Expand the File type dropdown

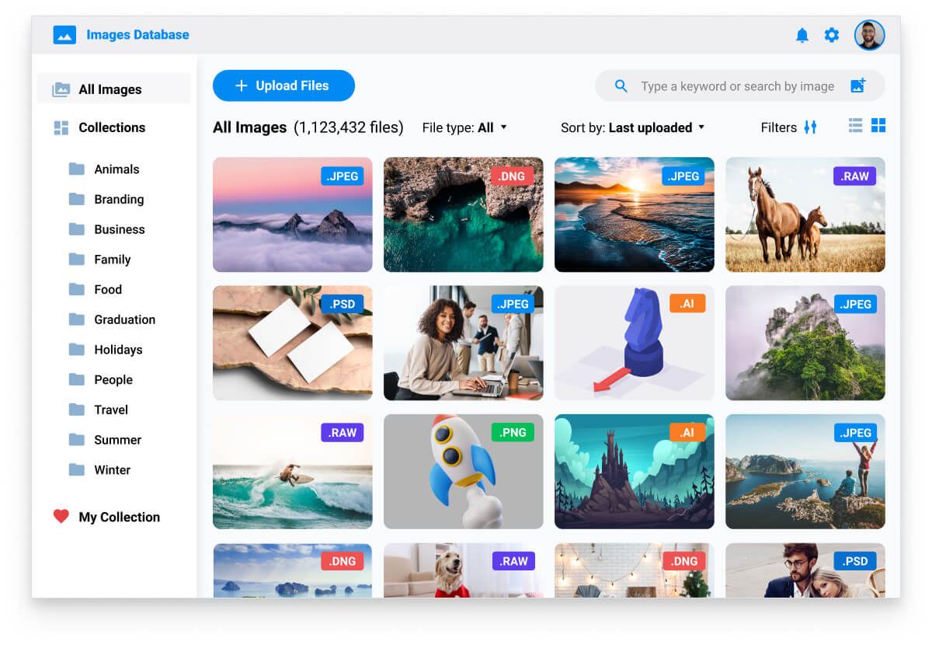coord(464,127)
